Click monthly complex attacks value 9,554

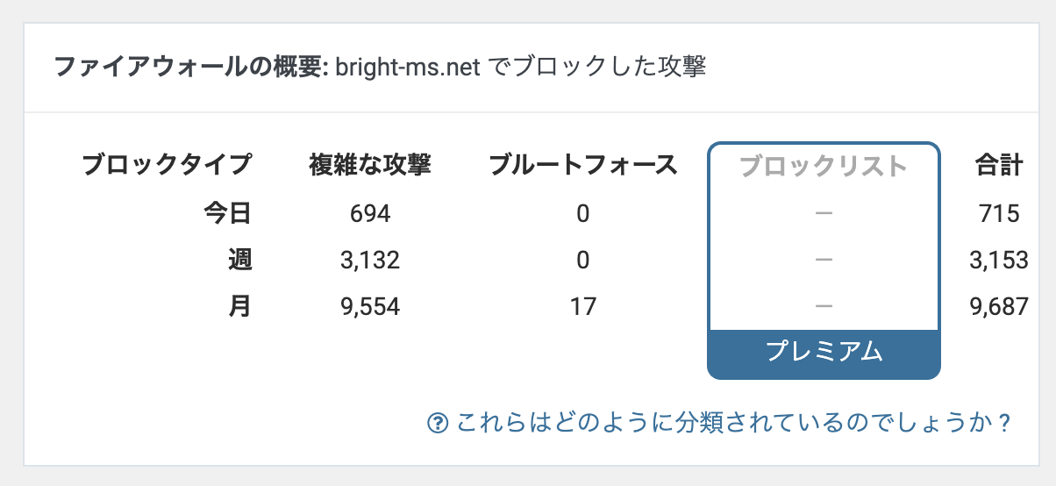click(369, 306)
